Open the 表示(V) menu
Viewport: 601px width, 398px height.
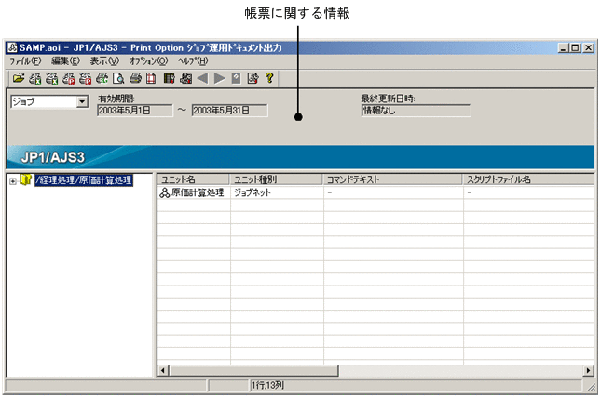(x=104, y=60)
